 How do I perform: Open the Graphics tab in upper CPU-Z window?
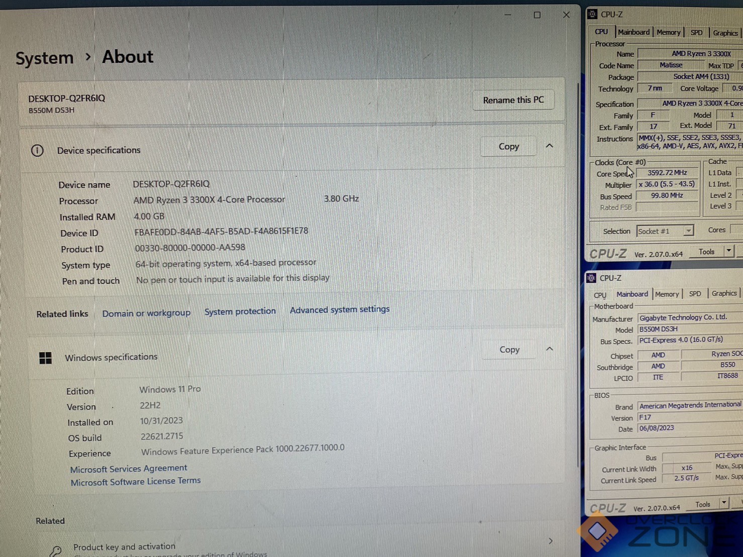tap(725, 33)
